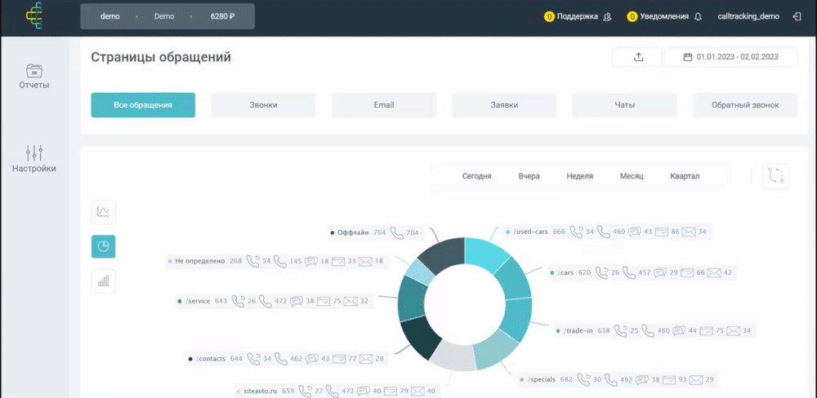Click envelope icon in /trade-in row
This screenshot has width=817, height=398.
[x=734, y=330]
